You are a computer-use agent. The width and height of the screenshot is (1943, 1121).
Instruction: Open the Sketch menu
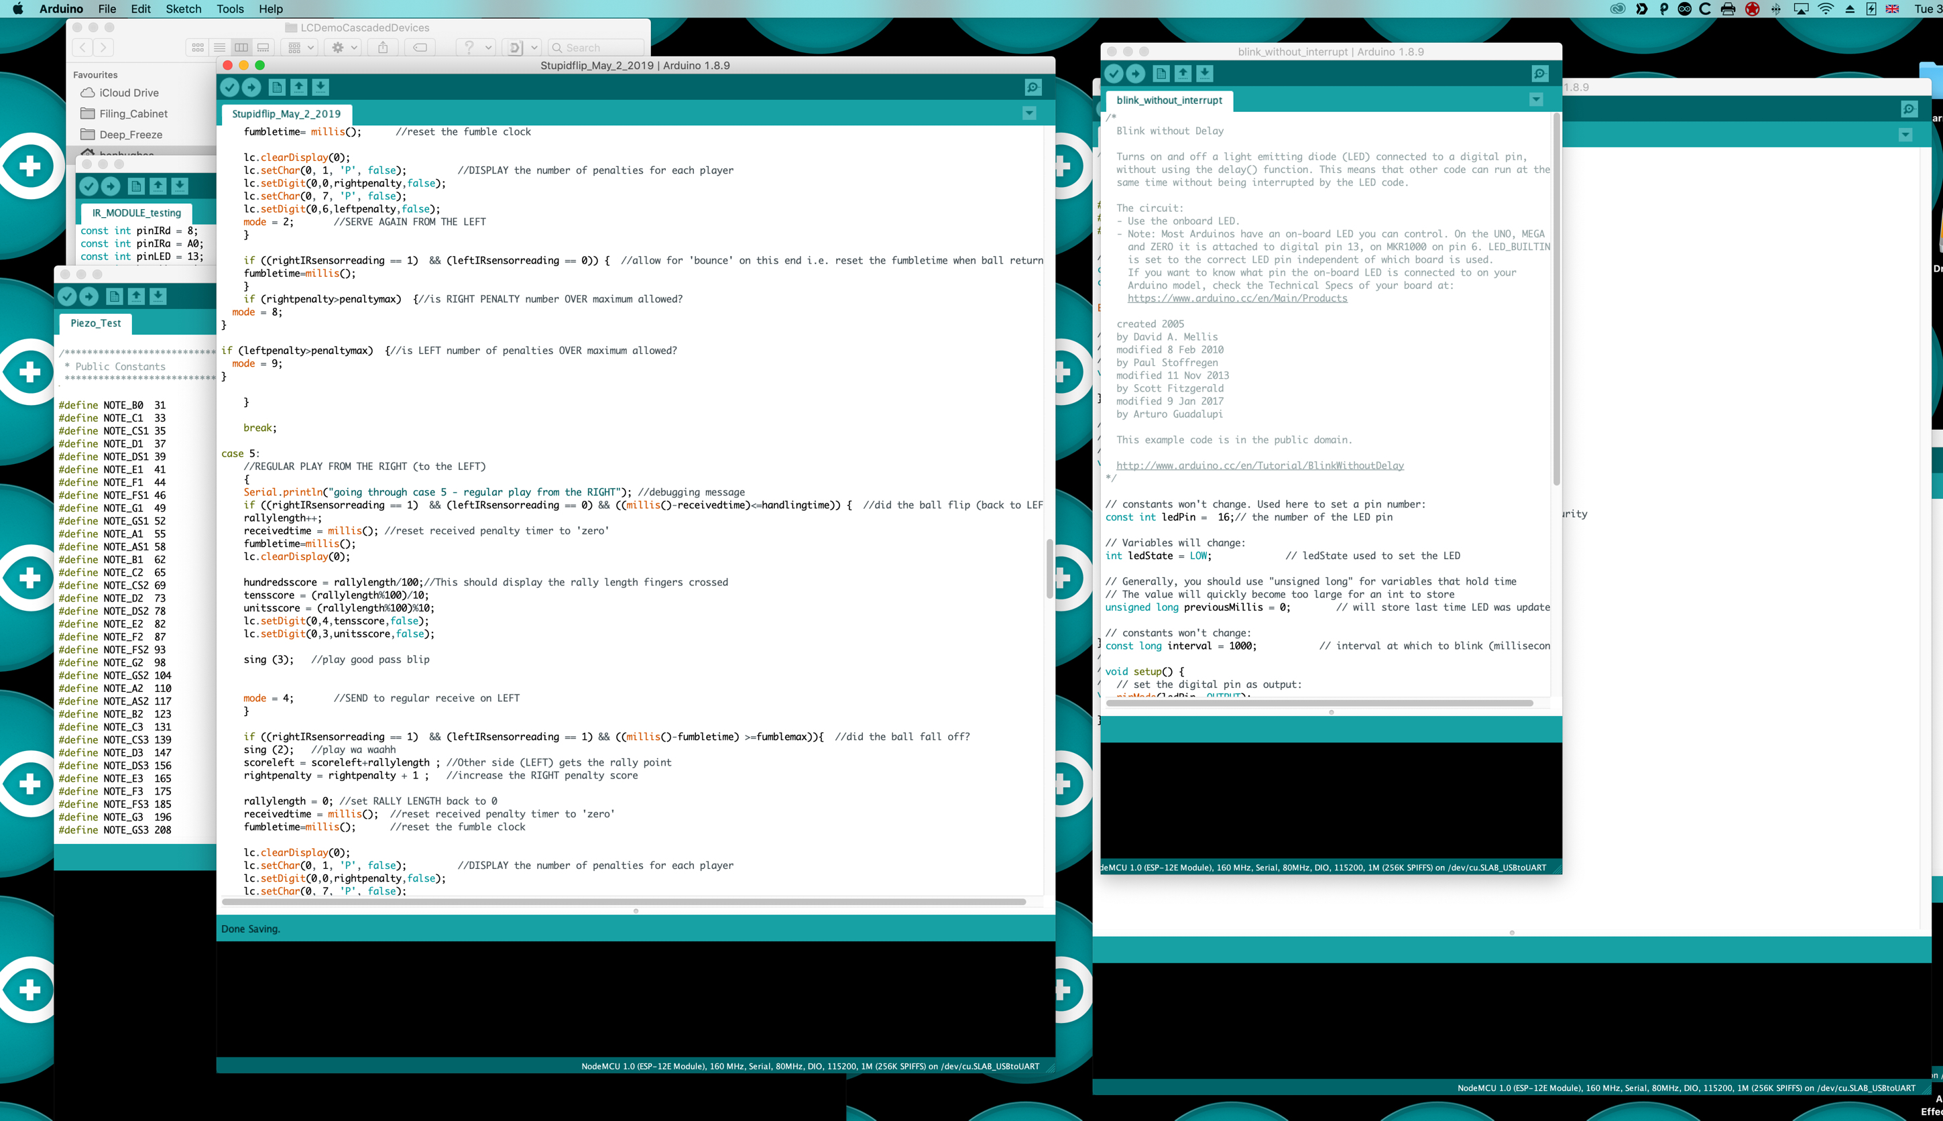tap(183, 9)
